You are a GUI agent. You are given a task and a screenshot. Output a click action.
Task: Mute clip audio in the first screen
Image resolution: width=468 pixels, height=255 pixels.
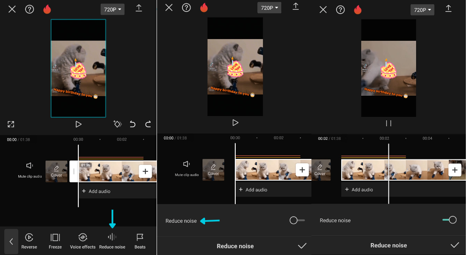tap(30, 169)
